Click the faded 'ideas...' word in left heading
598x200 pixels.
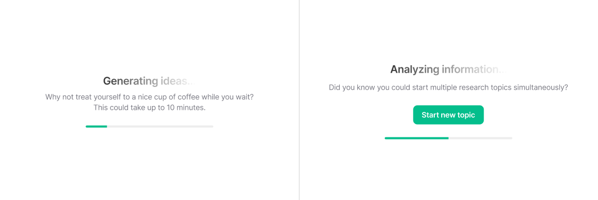178,81
